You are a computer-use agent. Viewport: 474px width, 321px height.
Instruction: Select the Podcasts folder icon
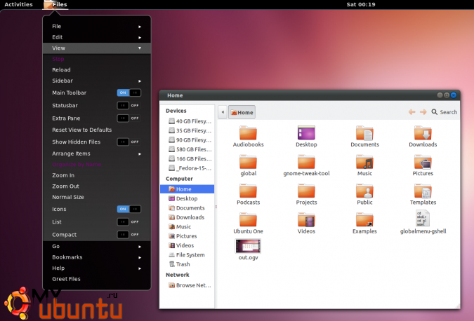coord(248,191)
